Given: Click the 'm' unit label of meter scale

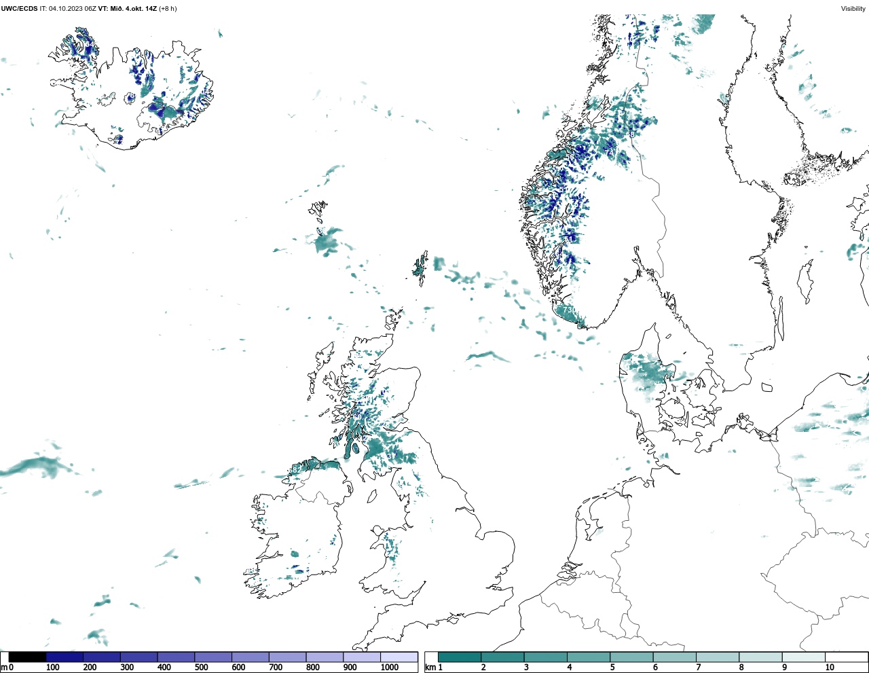Looking at the screenshot, I should coord(4,668).
